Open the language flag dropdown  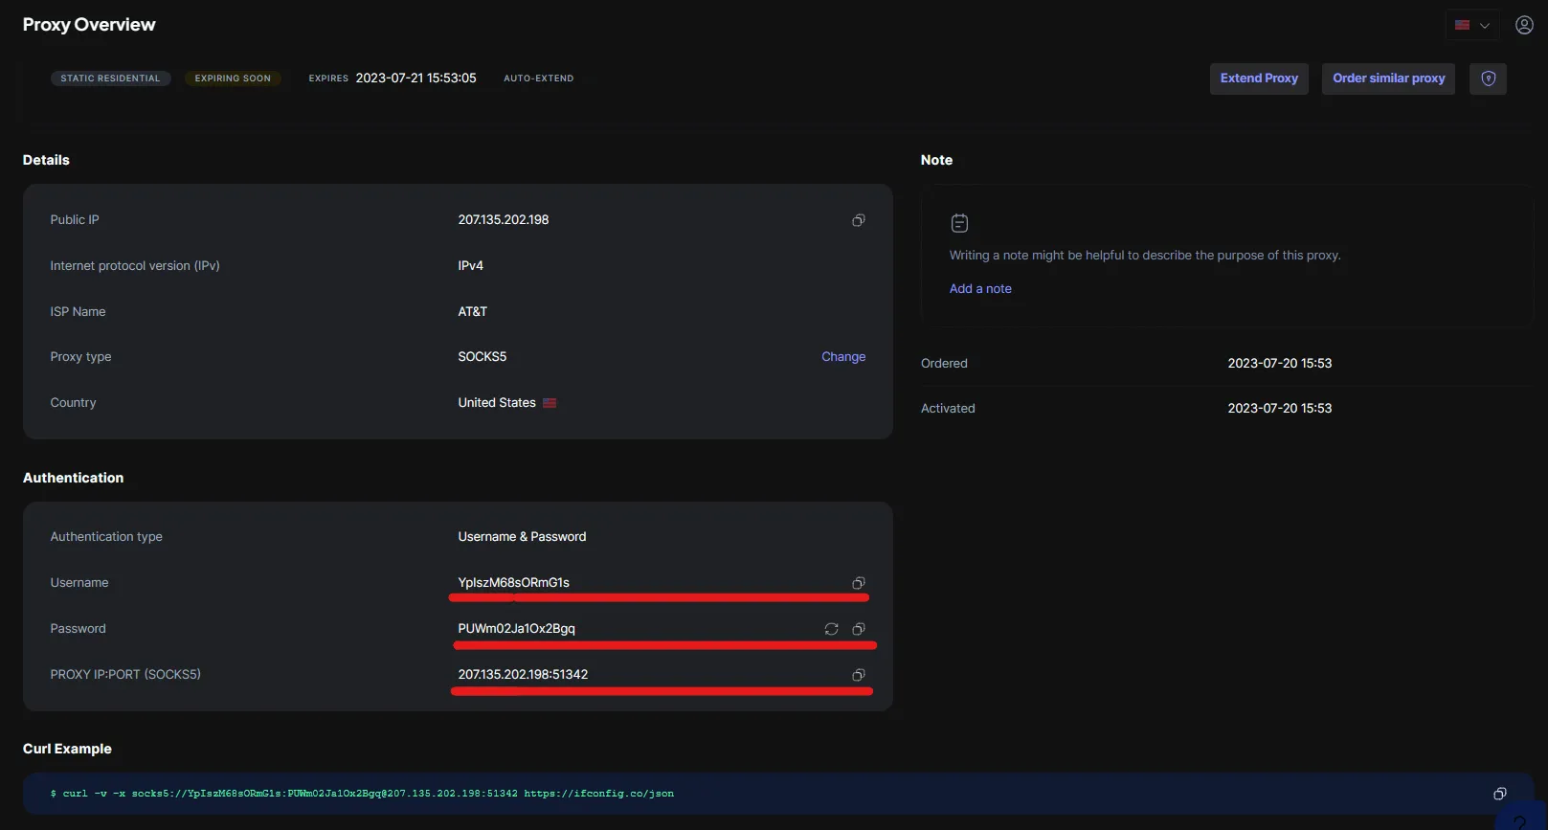[1471, 25]
